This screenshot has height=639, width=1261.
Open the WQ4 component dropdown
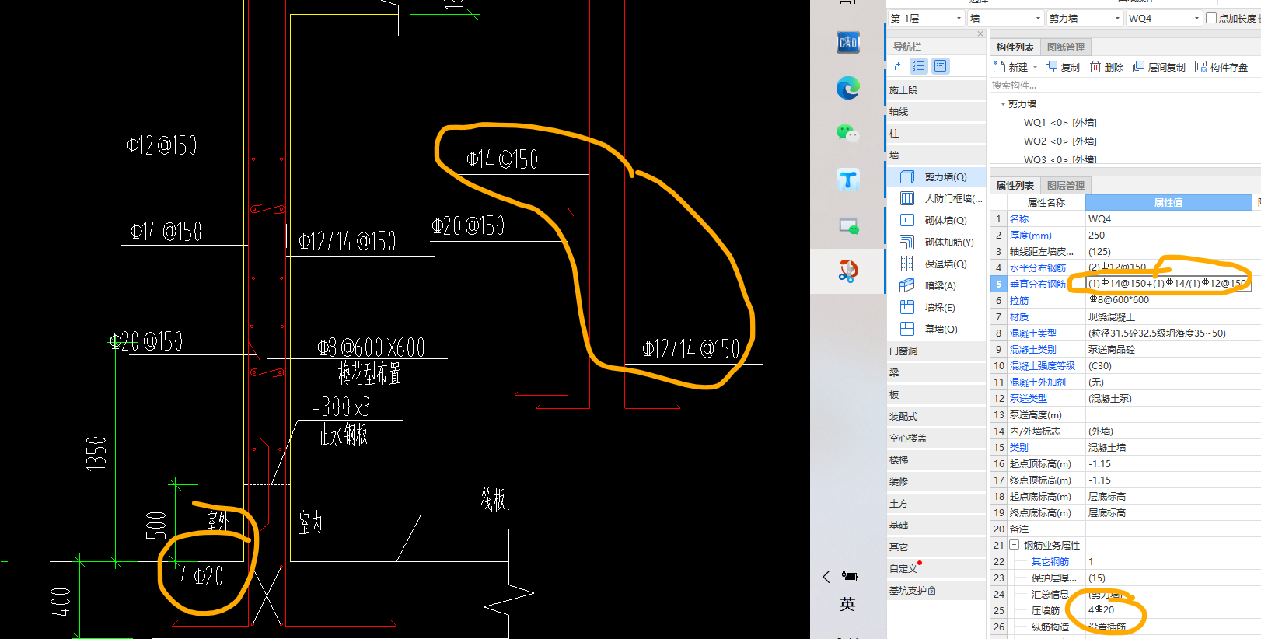1164,18
